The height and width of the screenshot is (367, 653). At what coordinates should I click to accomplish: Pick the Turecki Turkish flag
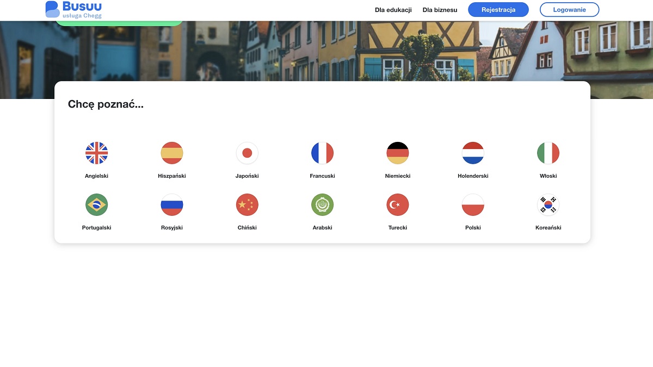(398, 205)
